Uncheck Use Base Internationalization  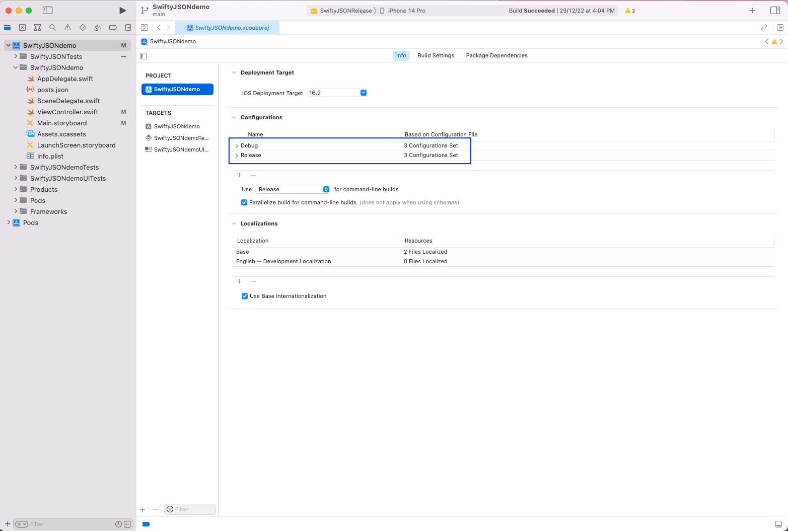coord(245,296)
